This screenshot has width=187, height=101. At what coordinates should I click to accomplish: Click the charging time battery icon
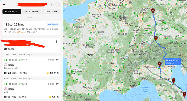point(24,29)
